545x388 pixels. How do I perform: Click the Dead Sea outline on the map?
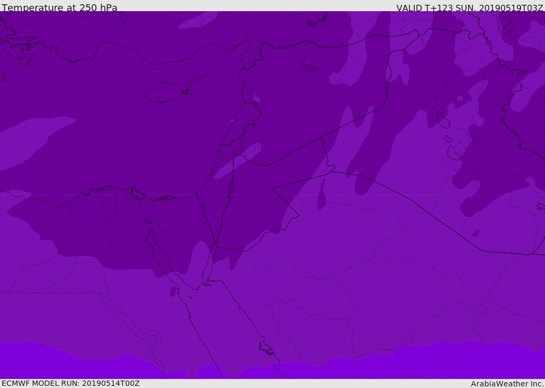point(230,191)
